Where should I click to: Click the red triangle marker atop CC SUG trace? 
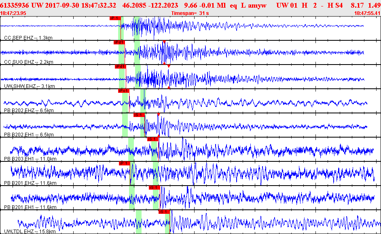tap(164, 42)
